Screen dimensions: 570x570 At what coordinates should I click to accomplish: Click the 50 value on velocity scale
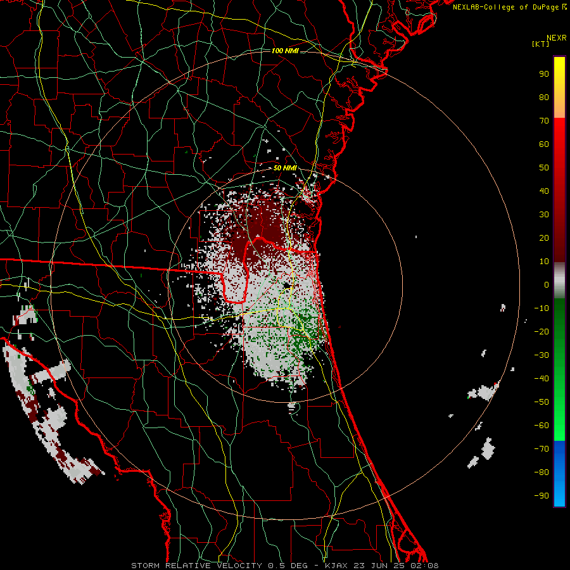(x=544, y=168)
